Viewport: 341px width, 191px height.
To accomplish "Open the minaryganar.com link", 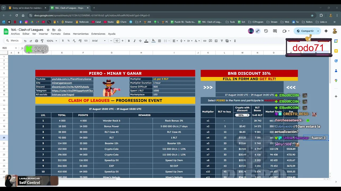I will 62,83.
